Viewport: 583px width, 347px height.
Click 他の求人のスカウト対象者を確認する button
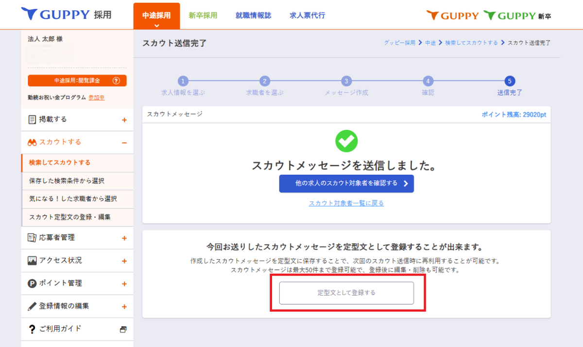[x=346, y=183]
